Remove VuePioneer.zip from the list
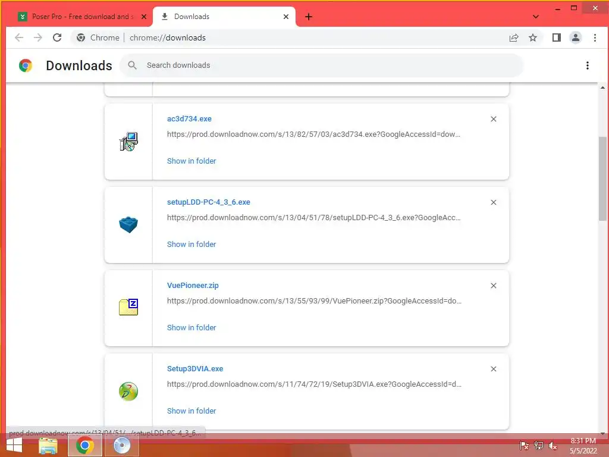This screenshot has height=457, width=609. coord(493,286)
